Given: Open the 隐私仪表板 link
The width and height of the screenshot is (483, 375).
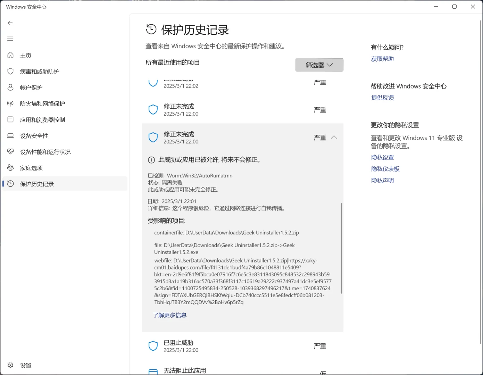Looking at the screenshot, I should point(385,168).
